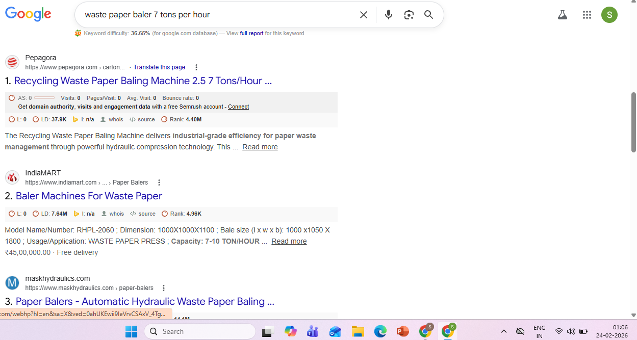Image resolution: width=637 pixels, height=340 pixels.
Task: Click the IndiaMART "Paper Balers" breadcrumb
Action: coord(130,182)
